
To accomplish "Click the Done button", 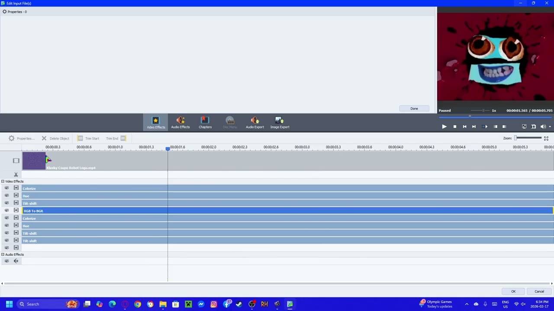I will pyautogui.click(x=414, y=108).
